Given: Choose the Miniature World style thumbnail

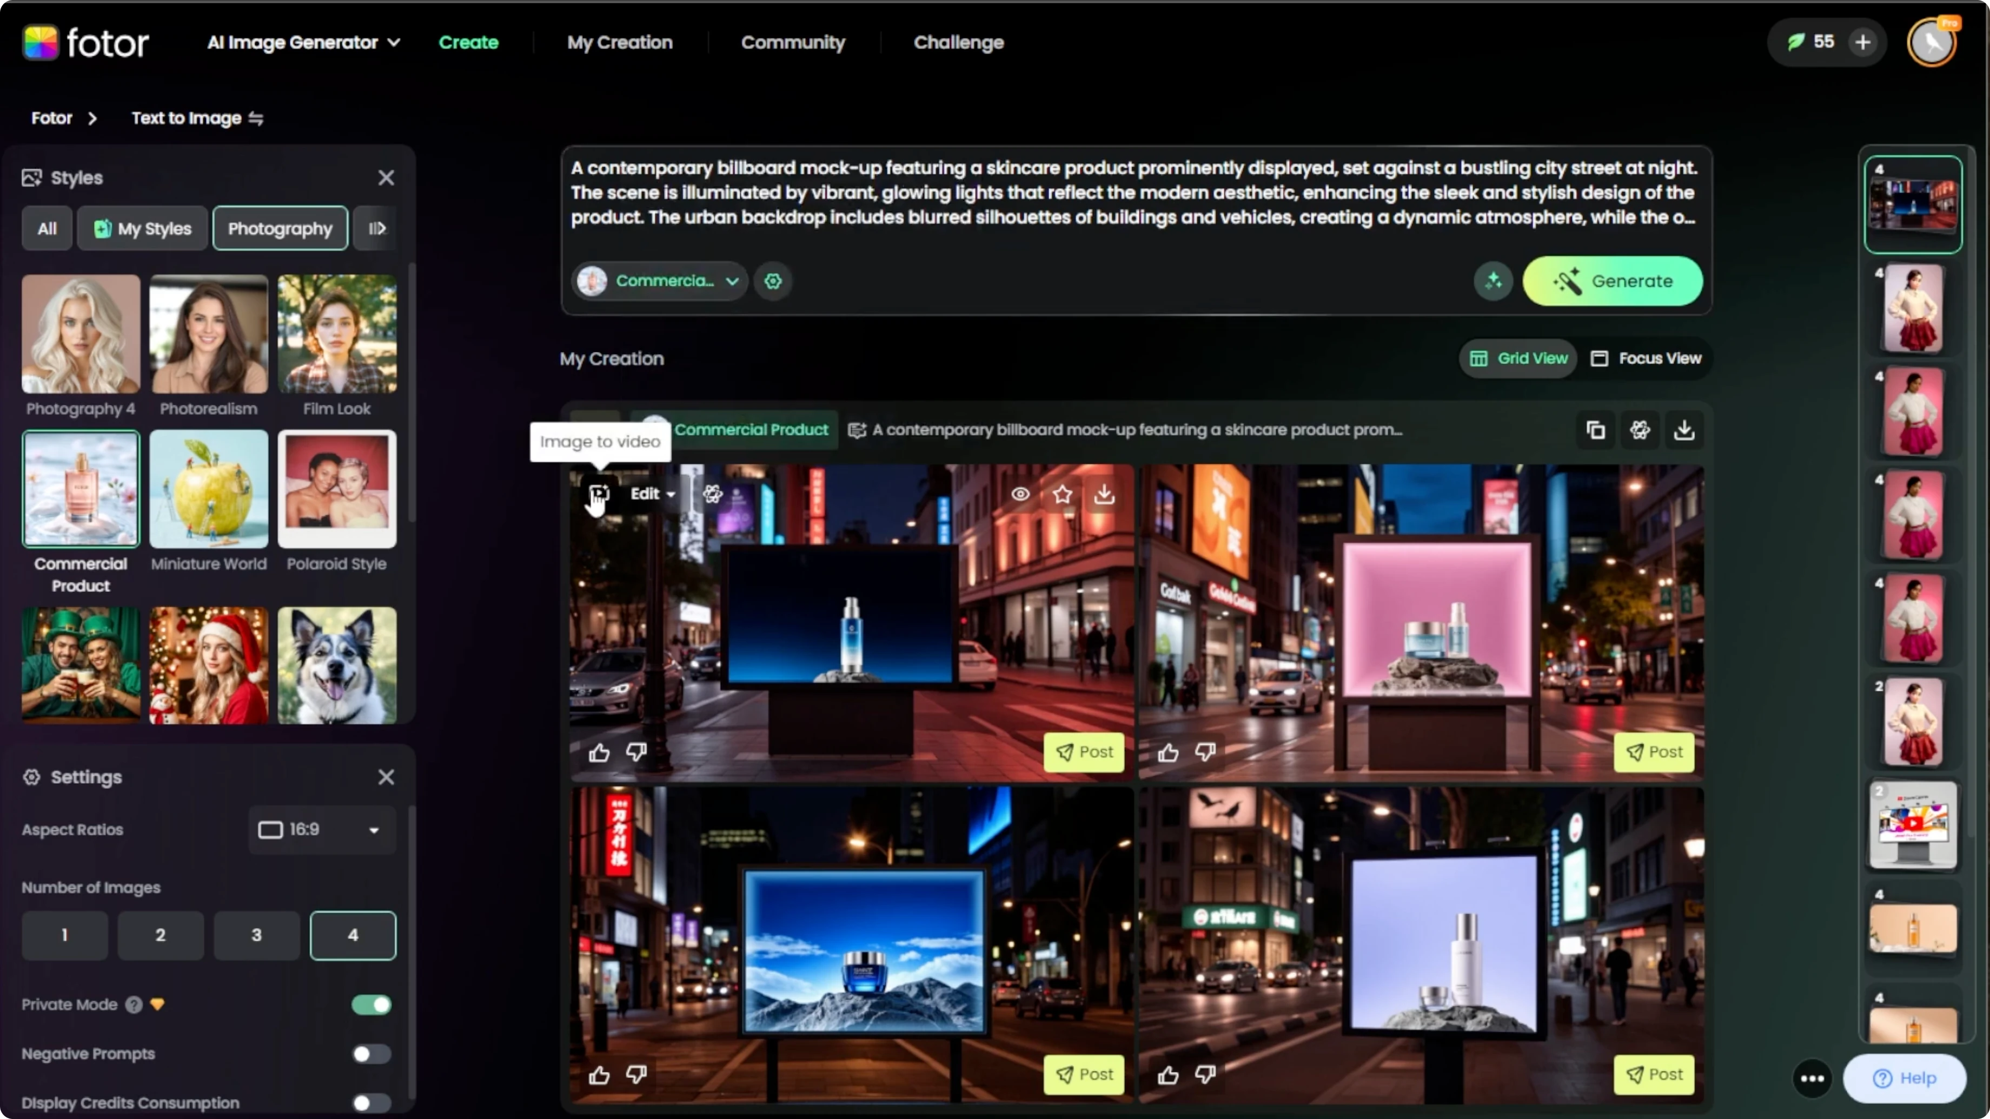Looking at the screenshot, I should coord(209,490).
